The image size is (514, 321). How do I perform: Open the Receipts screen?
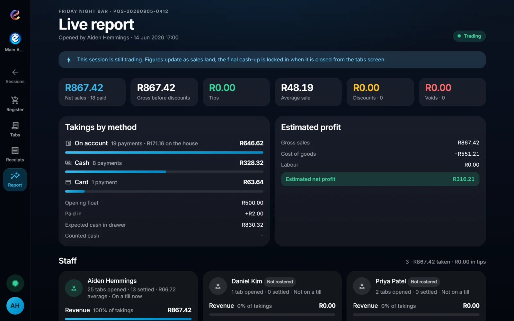(x=15, y=154)
